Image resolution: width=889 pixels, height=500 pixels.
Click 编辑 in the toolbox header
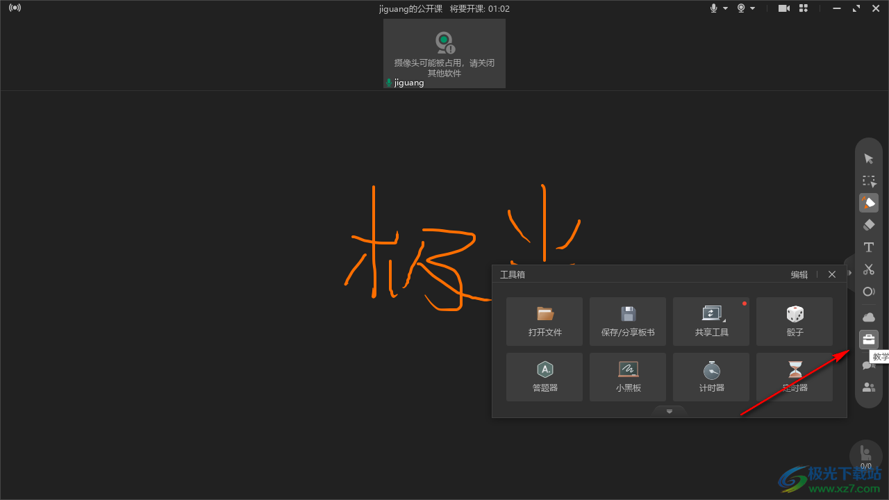[799, 274]
